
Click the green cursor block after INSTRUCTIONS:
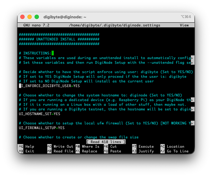click(x=53, y=53)
